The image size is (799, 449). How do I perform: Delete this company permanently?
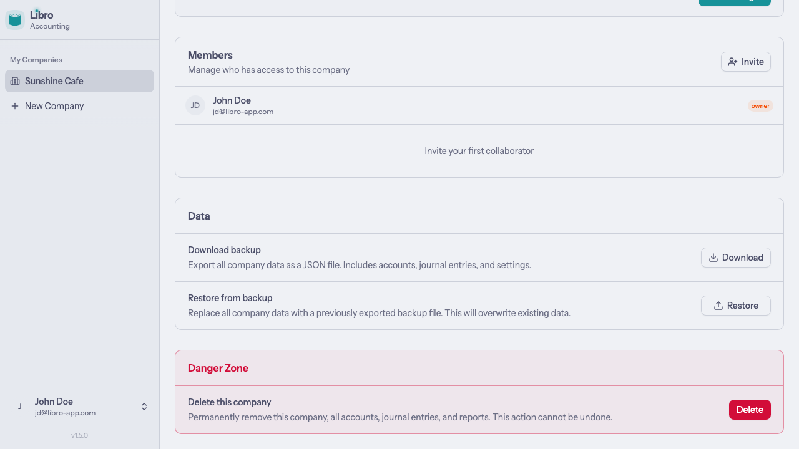(750, 410)
